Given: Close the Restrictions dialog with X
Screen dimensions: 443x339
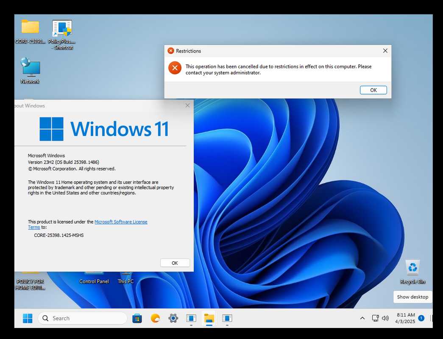Looking at the screenshot, I should coord(385,51).
